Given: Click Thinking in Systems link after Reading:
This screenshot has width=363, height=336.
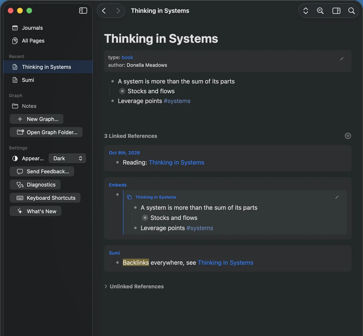Looking at the screenshot, I should (x=176, y=162).
